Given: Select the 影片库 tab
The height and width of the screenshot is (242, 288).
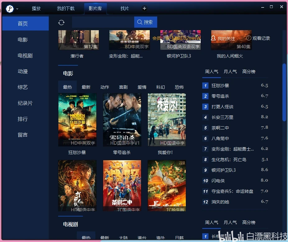Looking at the screenshot, I should click(95, 8).
